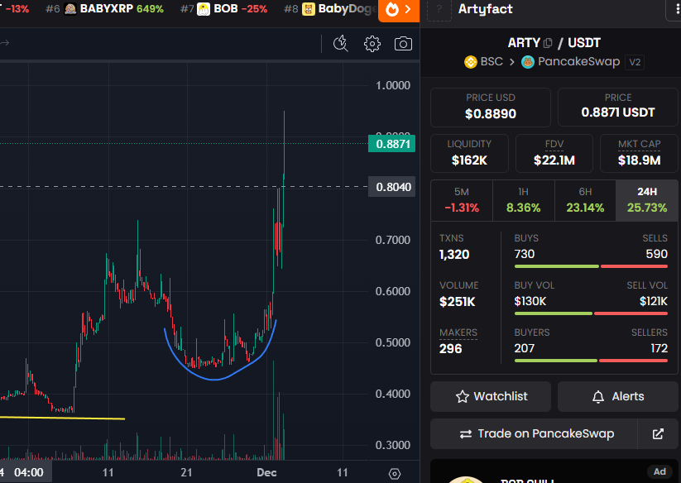This screenshot has height=483, width=681.
Task: Select the 24H timeframe tab
Action: tap(647, 200)
